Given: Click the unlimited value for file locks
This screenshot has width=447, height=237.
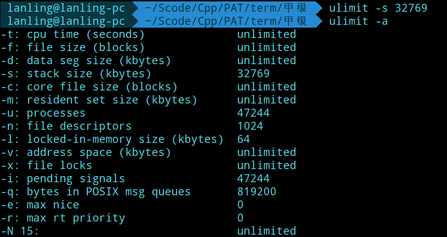Looking at the screenshot, I should pos(266,165).
